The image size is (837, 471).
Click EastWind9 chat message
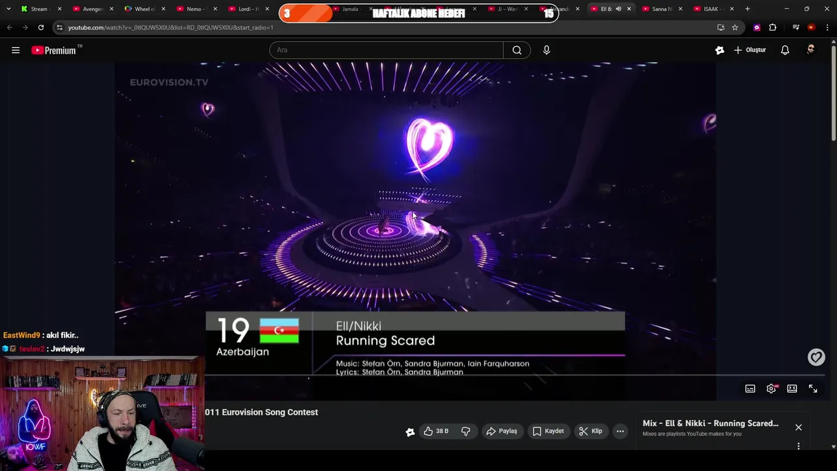click(x=41, y=336)
